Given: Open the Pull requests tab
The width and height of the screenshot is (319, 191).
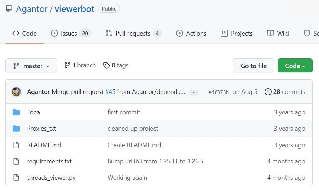Looking at the screenshot, I should pyautogui.click(x=133, y=33).
